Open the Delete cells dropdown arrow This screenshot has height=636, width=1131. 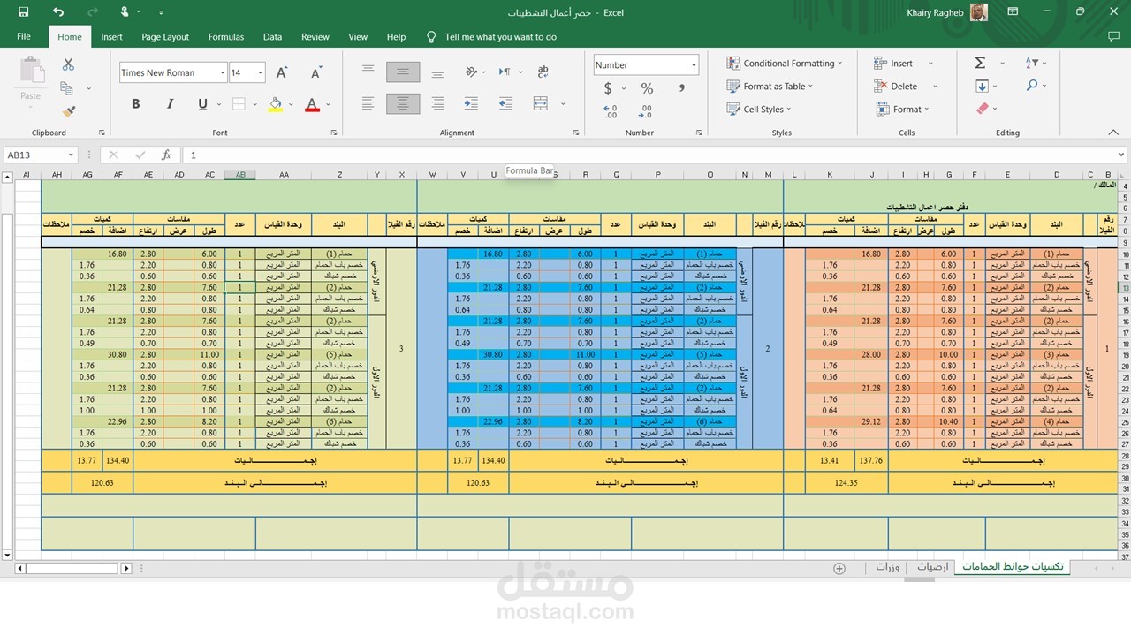pyautogui.click(x=935, y=86)
